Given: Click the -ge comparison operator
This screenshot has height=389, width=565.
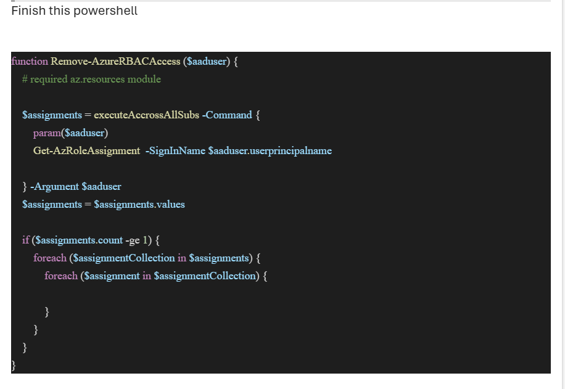Looking at the screenshot, I should click(x=133, y=240).
